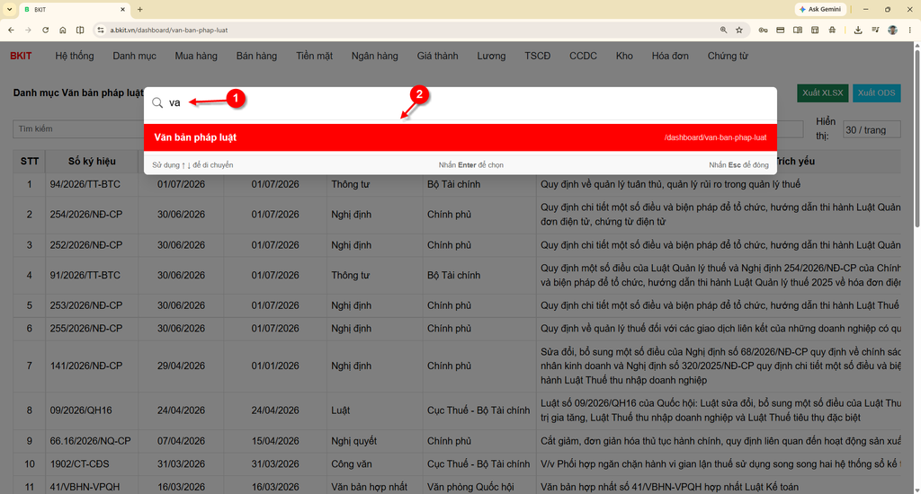
Task: Open the Giá thành menu
Action: pyautogui.click(x=438, y=56)
